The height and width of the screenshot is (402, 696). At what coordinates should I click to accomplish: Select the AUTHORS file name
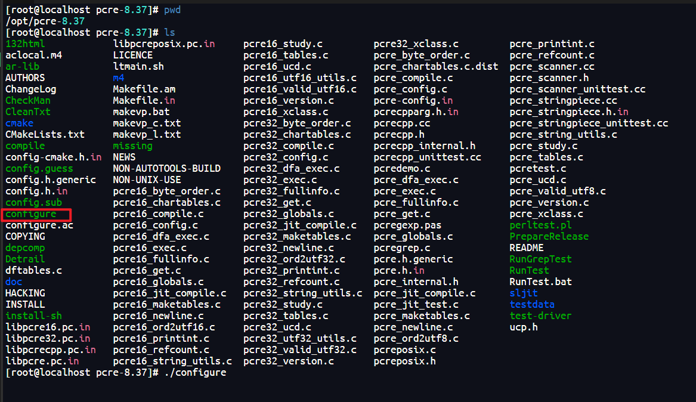pos(25,78)
